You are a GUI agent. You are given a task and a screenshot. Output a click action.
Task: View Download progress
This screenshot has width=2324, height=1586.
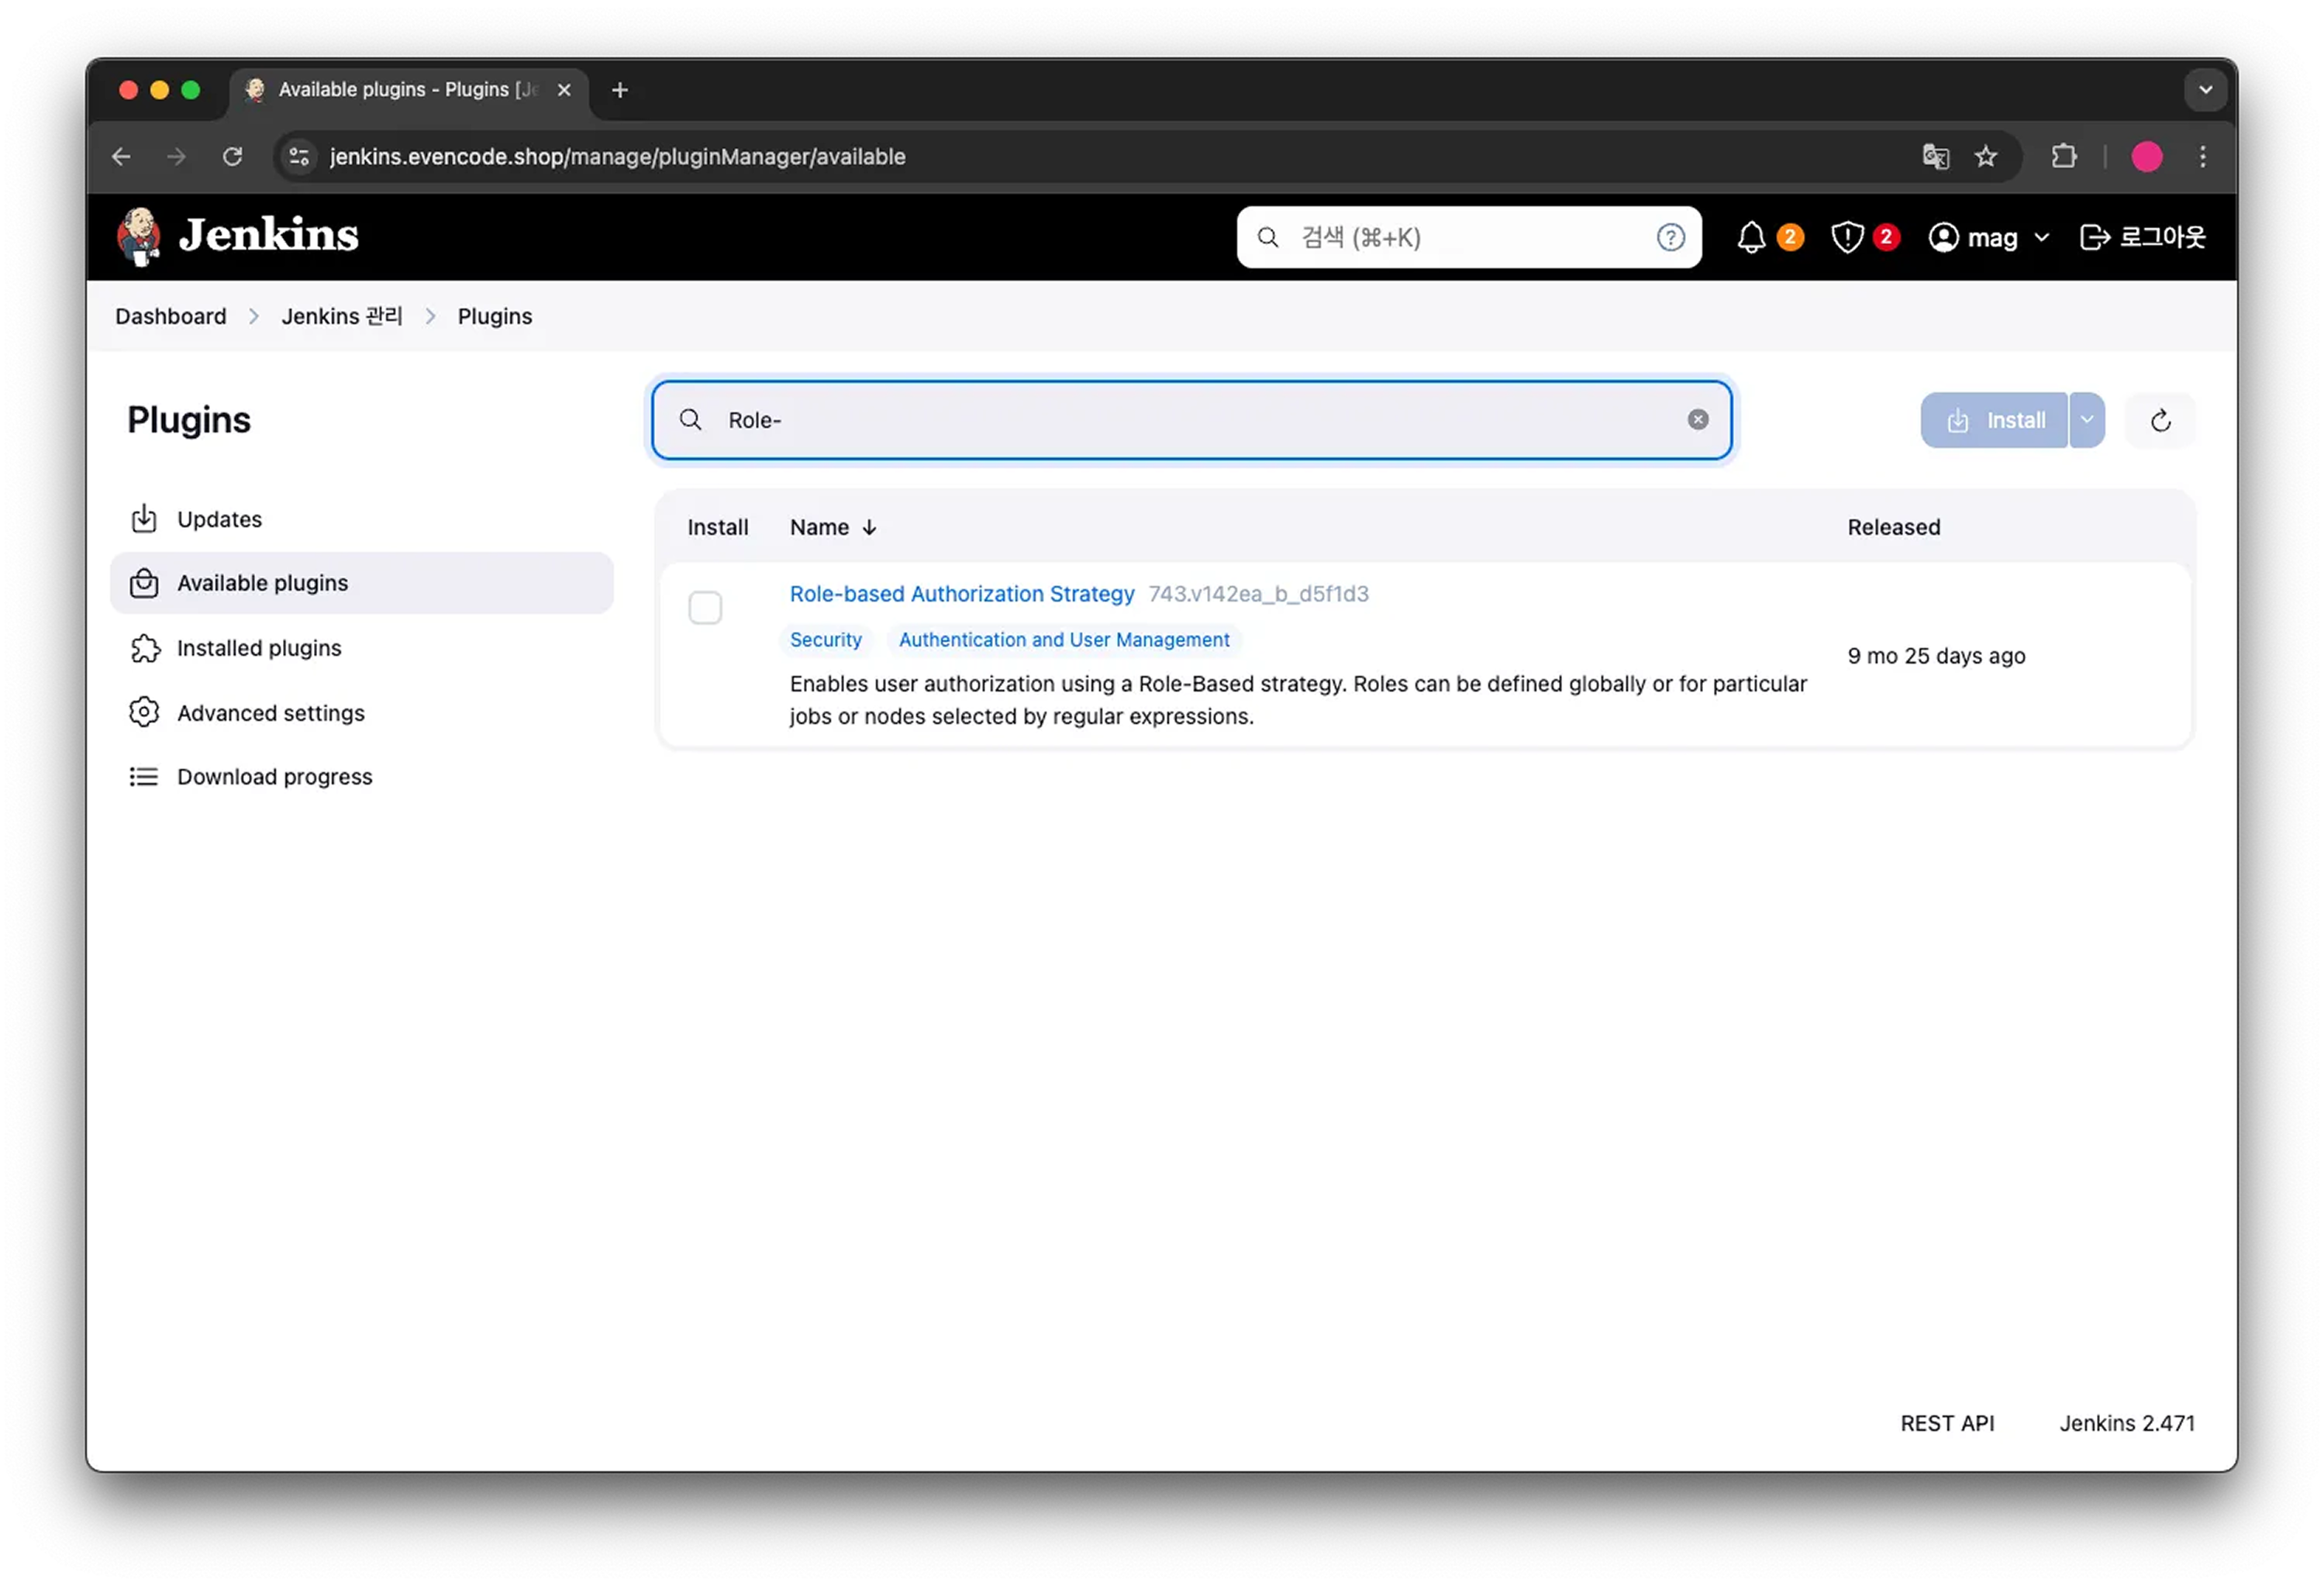point(361,777)
